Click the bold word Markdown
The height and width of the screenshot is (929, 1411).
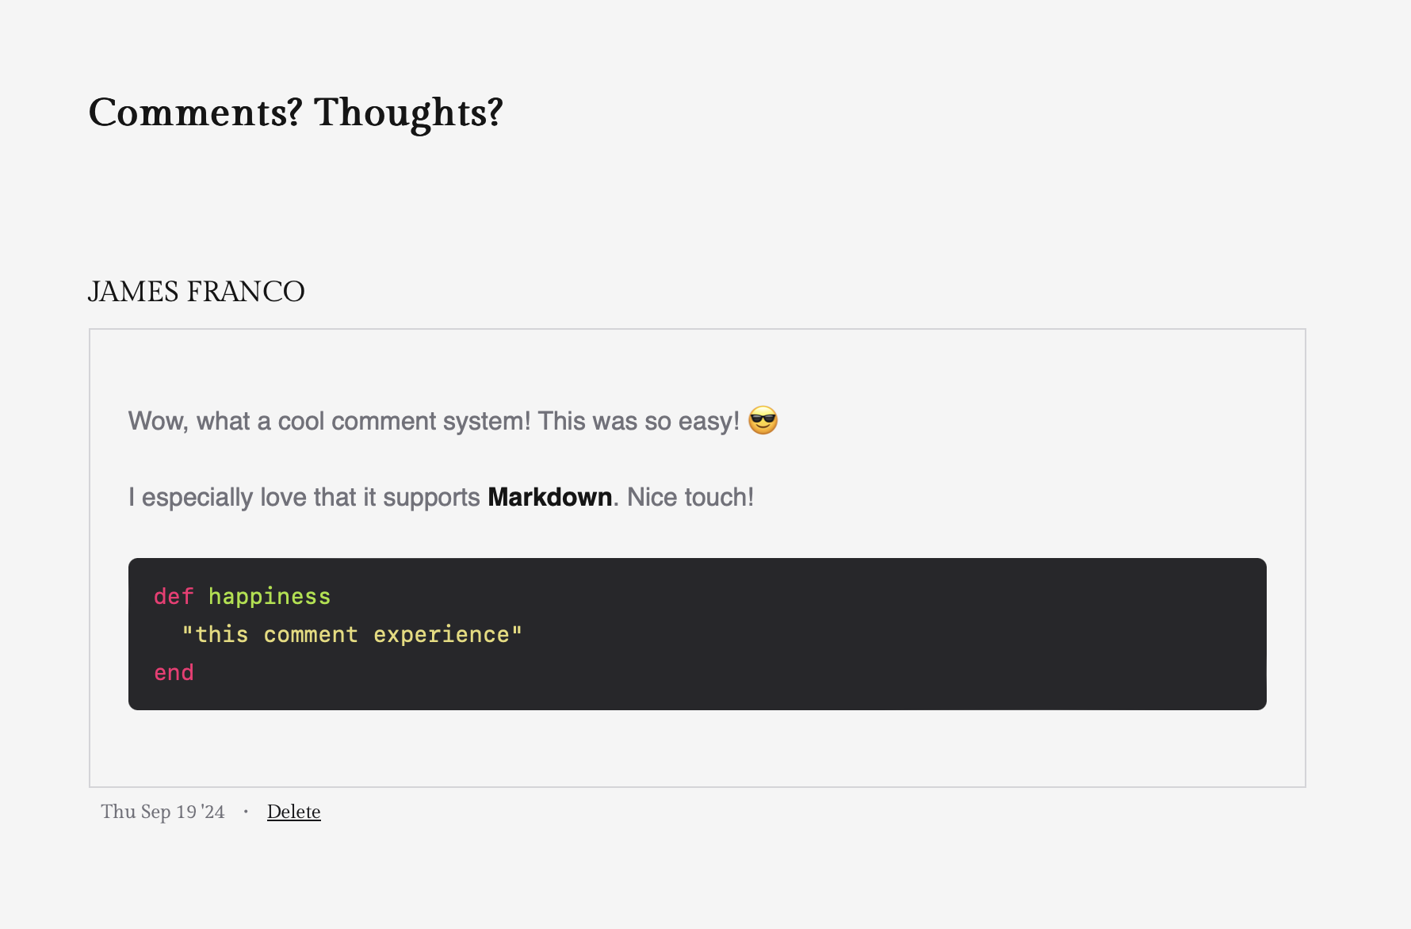tap(549, 497)
